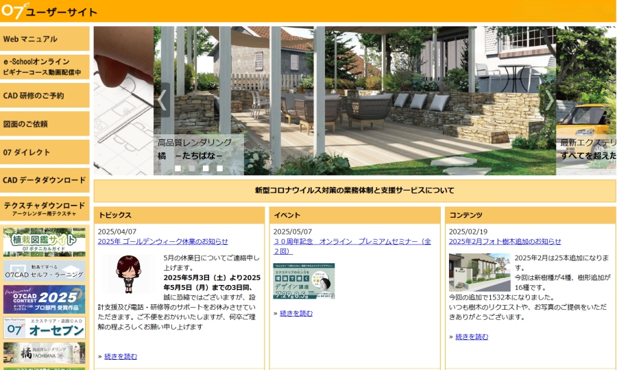Open the Web マニュアル menu item
This screenshot has width=617, height=370.
point(45,39)
